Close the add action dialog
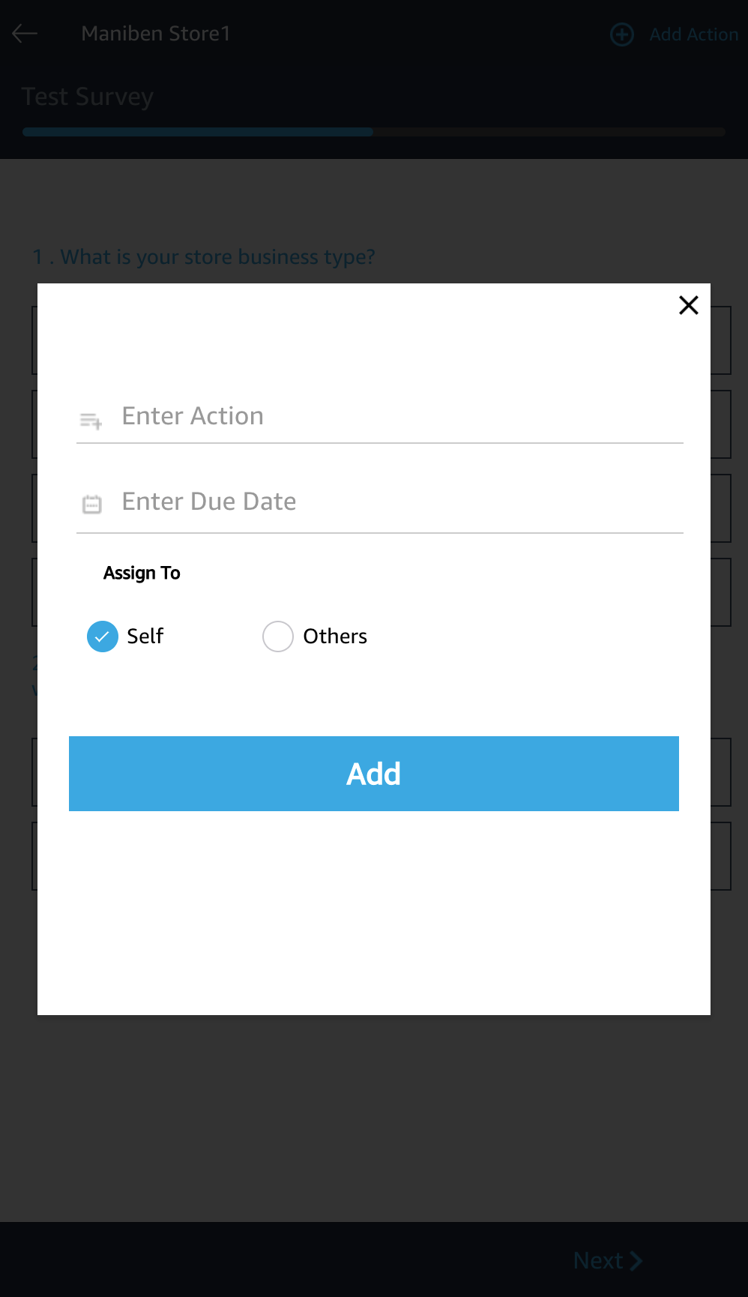 coord(688,305)
